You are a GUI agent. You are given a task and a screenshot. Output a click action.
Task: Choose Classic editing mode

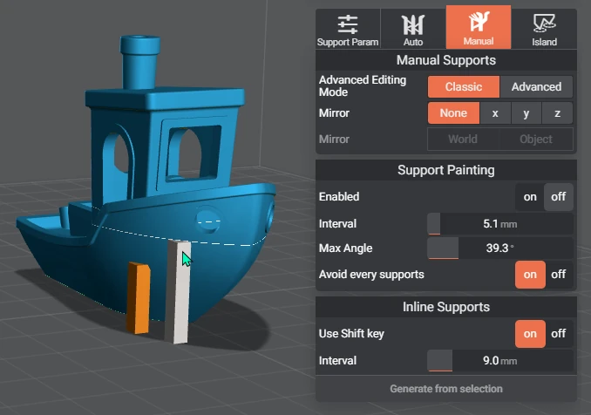point(464,86)
